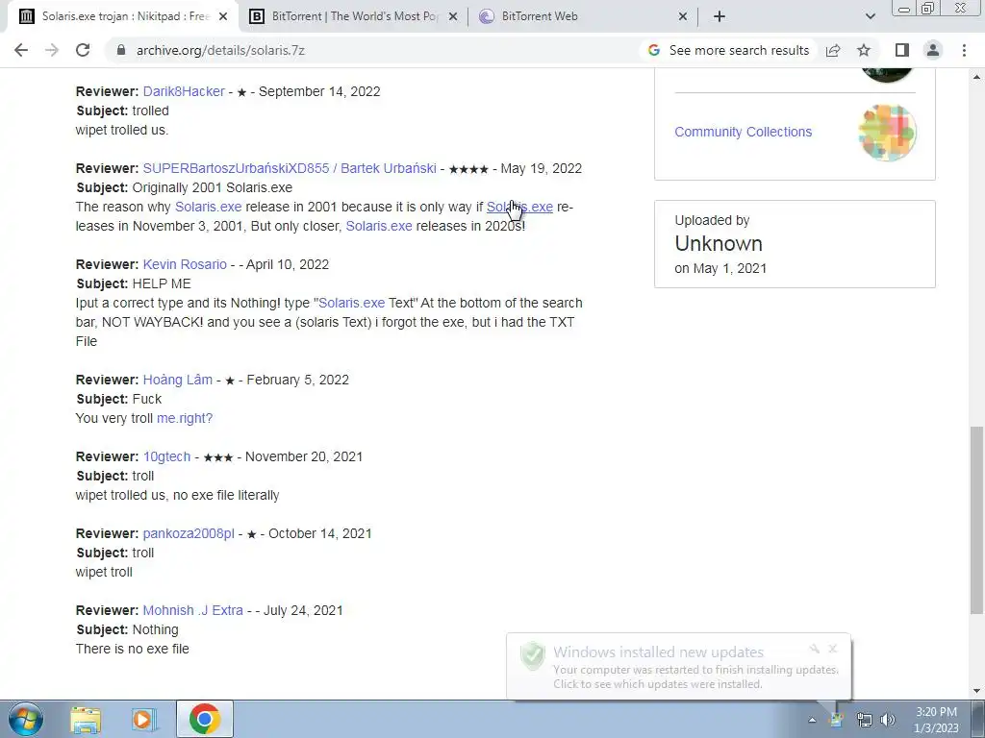Click Solaris.exe link in Kevin Rosario's review
The image size is (985, 738).
pos(352,303)
